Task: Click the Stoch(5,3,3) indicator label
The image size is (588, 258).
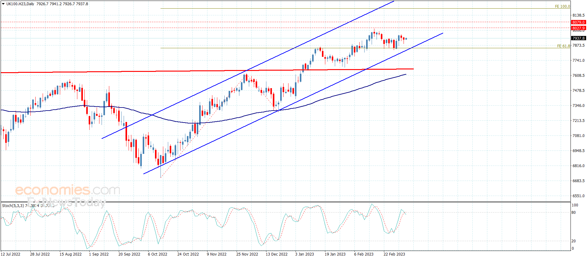Action: [13, 205]
